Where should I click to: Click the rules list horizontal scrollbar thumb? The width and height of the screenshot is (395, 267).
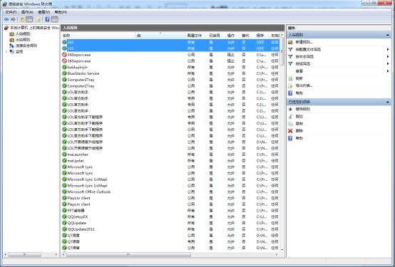[x=128, y=255]
